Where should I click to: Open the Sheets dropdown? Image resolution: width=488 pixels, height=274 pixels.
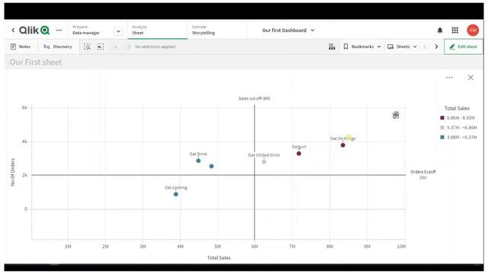(402, 46)
